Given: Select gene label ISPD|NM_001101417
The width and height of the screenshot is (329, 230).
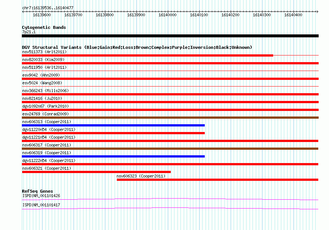Looking at the screenshot, I should pos(41,205).
